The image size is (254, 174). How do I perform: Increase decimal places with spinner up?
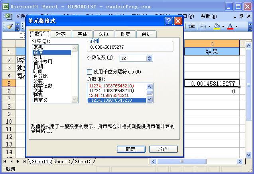[x=150, y=57]
